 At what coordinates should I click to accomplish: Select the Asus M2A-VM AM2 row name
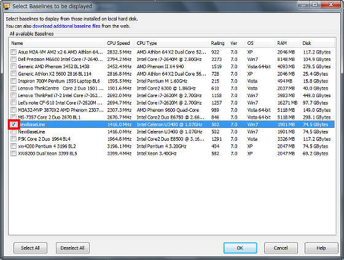60,52
